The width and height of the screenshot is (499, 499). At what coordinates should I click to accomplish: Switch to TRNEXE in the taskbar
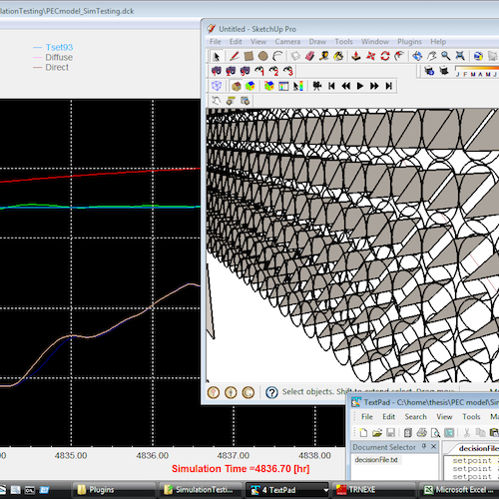coord(373,490)
